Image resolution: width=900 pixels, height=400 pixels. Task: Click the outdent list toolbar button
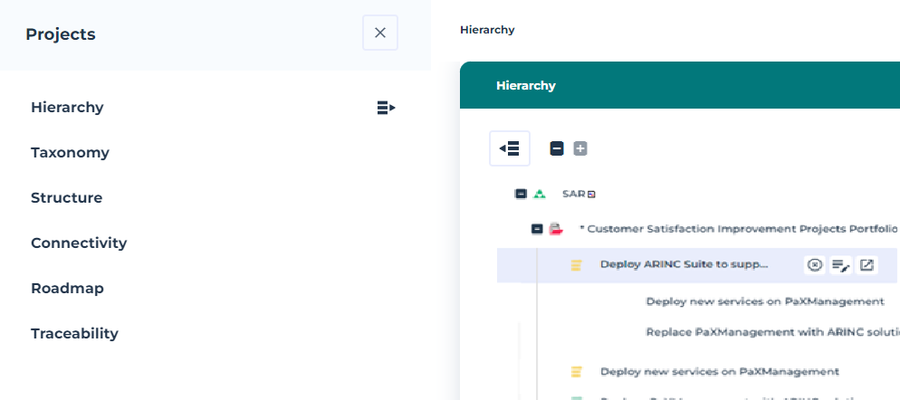point(509,148)
